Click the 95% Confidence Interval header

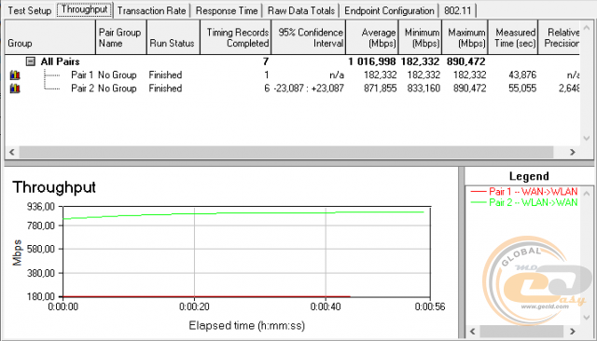[309, 37]
